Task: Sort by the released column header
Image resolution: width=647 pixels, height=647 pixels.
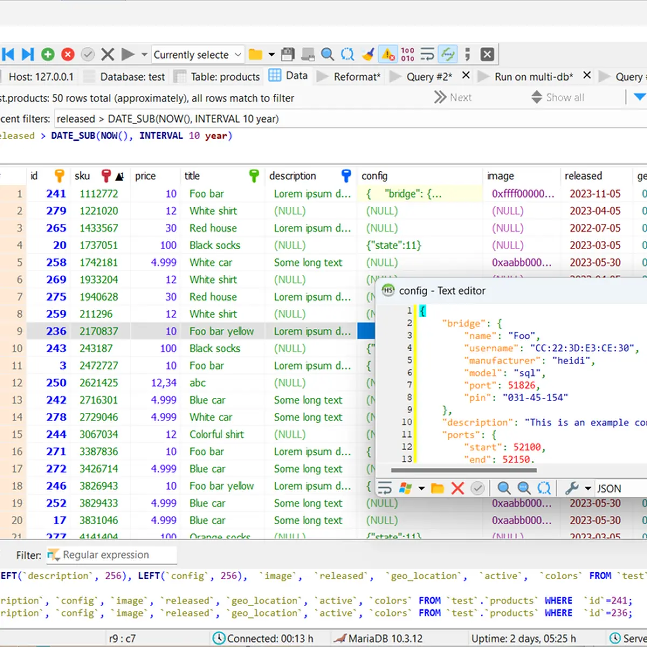Action: point(596,176)
